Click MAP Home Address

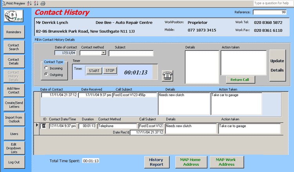pos(191,162)
